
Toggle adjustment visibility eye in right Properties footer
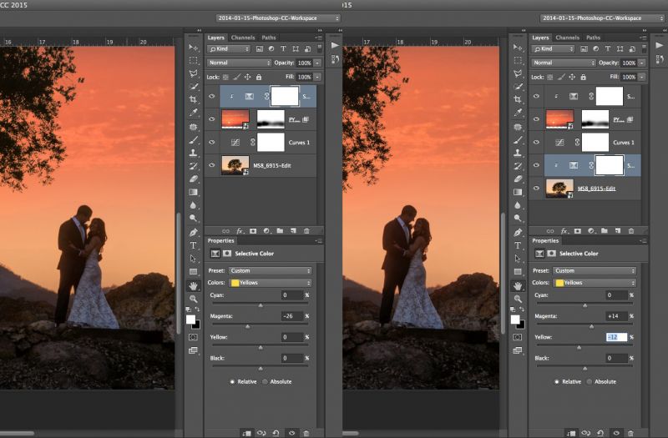tap(616, 433)
